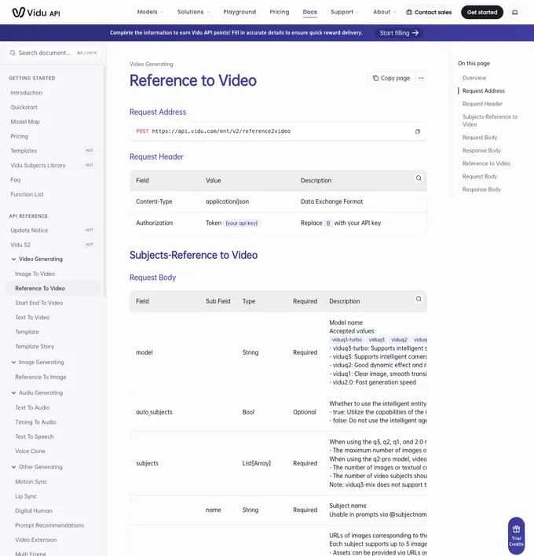Screen dimensions: 534x556
Task: Click Start filling in the banner
Action: pyautogui.click(x=399, y=33)
